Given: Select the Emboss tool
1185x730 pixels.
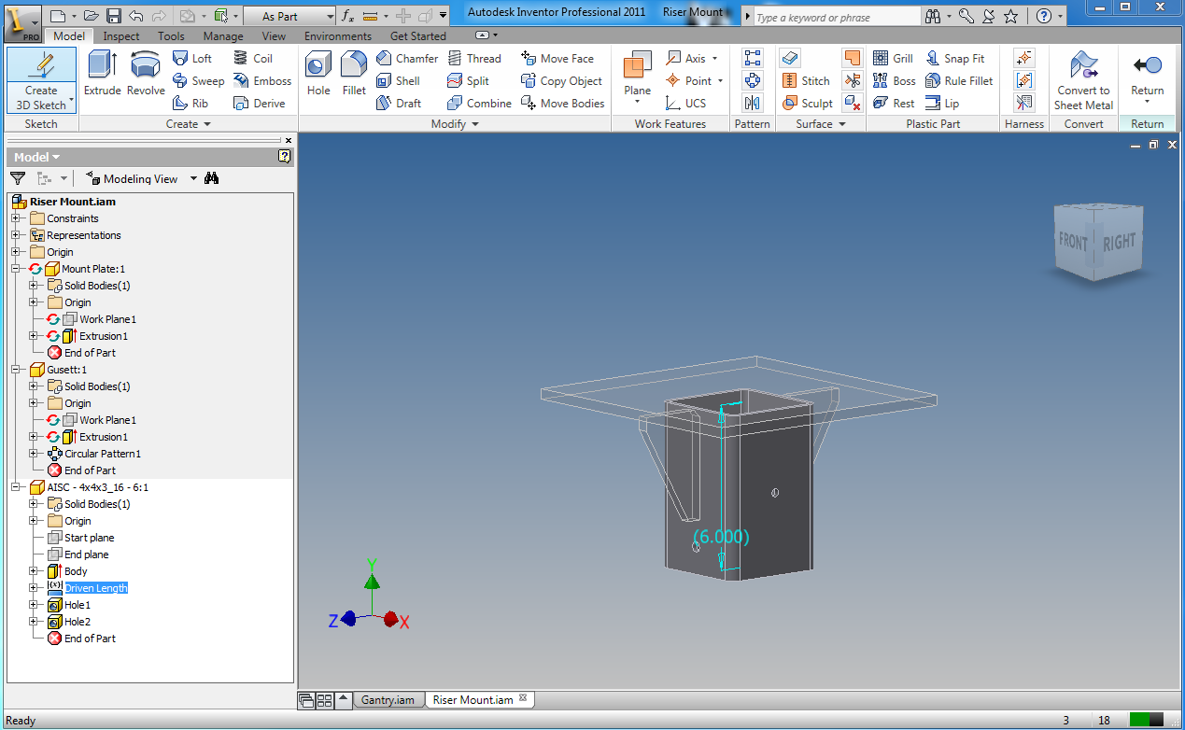Looking at the screenshot, I should (x=262, y=81).
